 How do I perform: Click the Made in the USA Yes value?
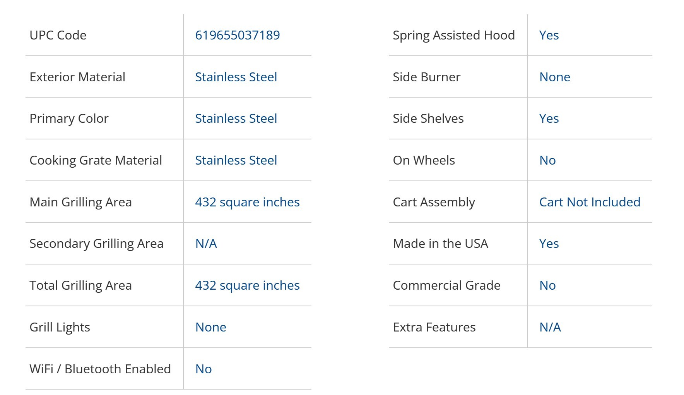point(549,244)
